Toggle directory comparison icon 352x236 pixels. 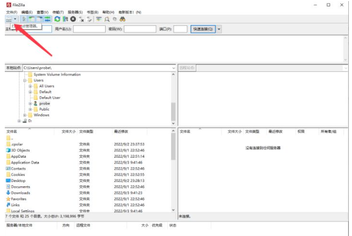(107, 20)
